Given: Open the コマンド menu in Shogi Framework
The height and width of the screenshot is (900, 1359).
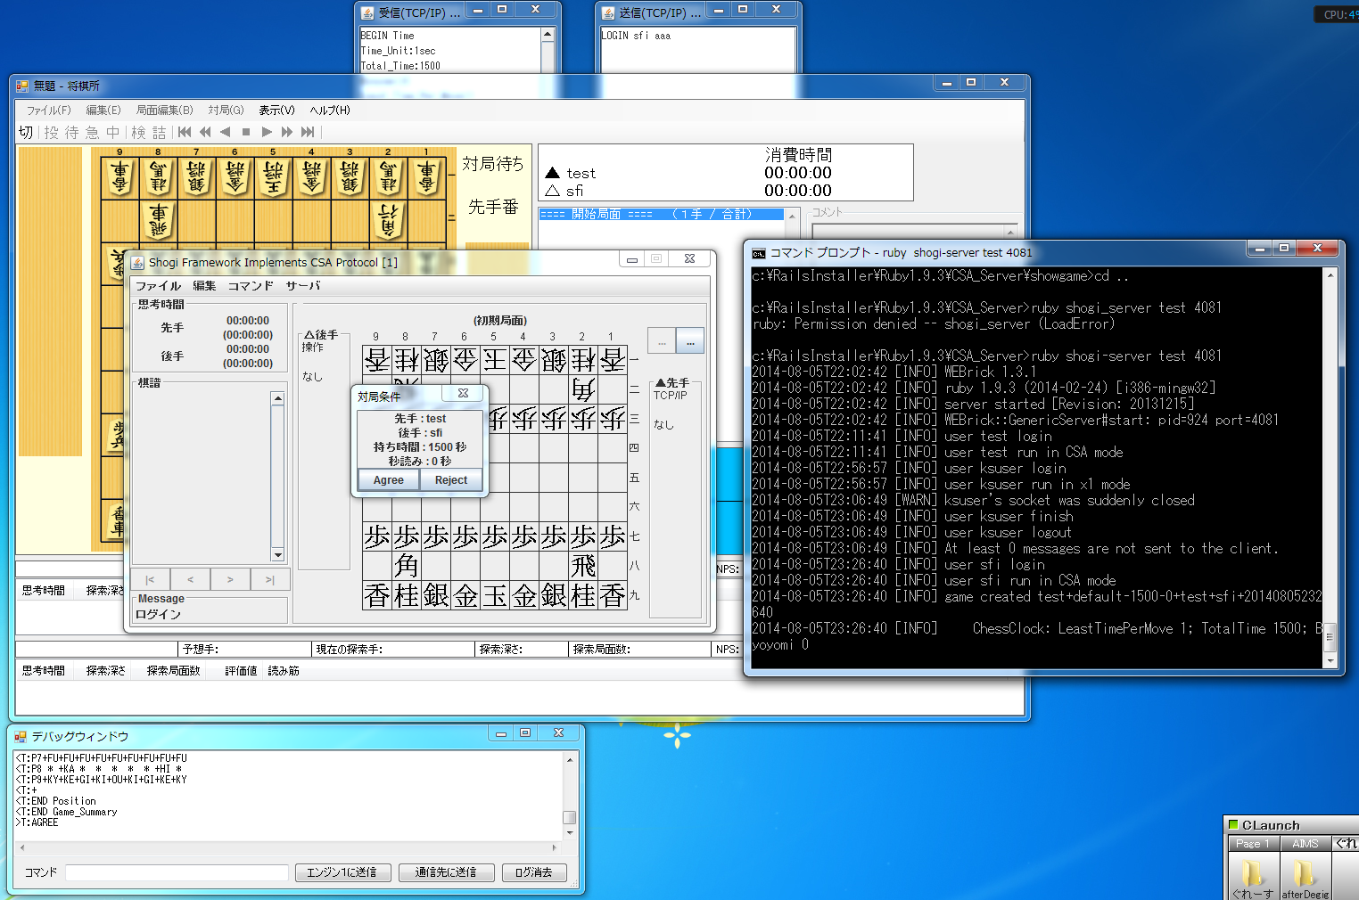Looking at the screenshot, I should tap(251, 286).
